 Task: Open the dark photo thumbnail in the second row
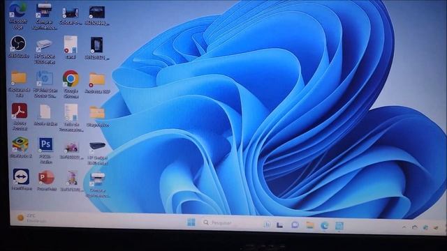96,48
